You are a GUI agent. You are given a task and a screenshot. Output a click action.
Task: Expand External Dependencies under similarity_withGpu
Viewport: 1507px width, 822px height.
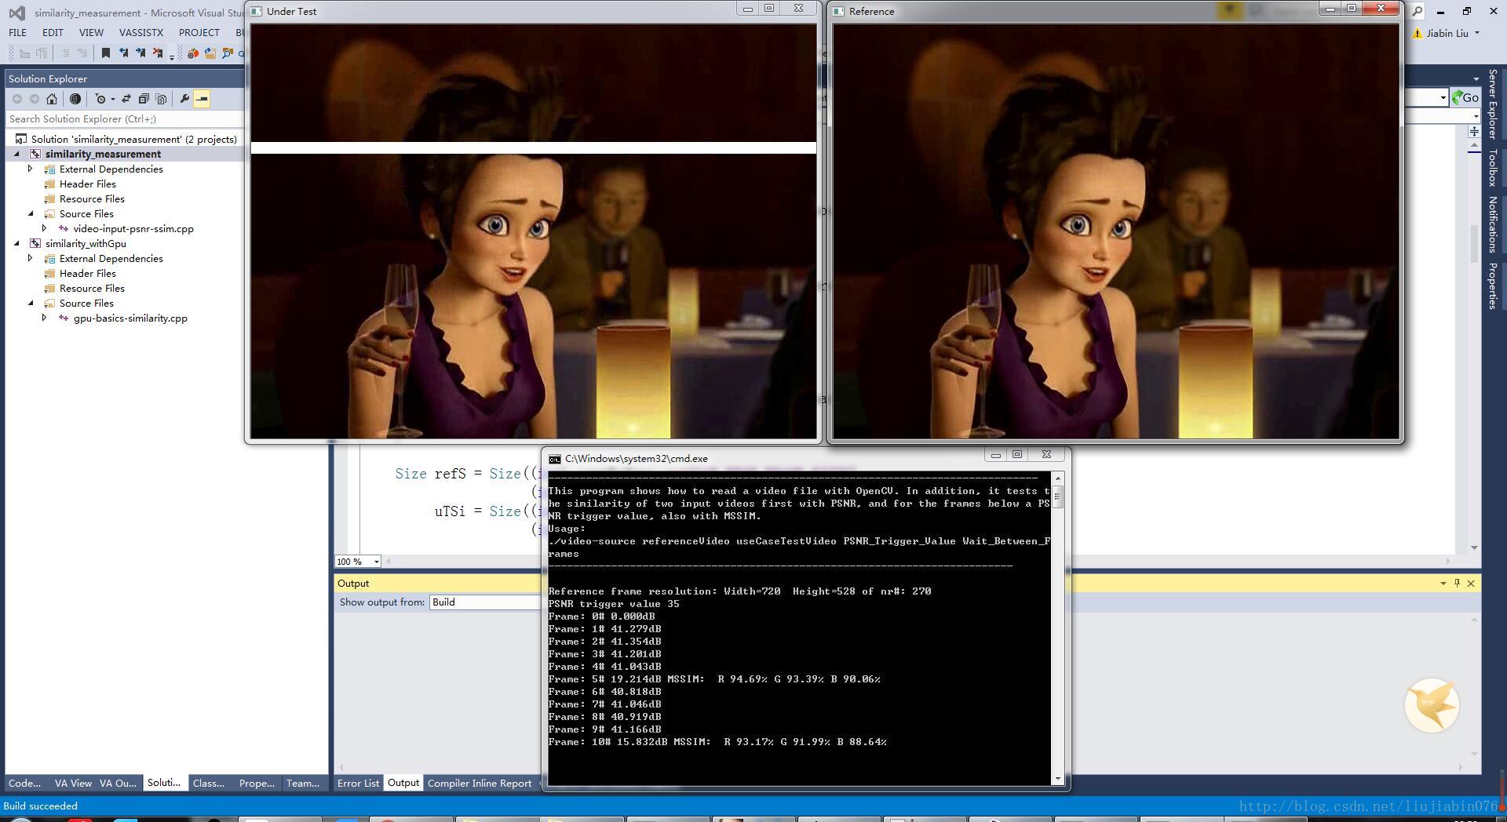point(31,259)
